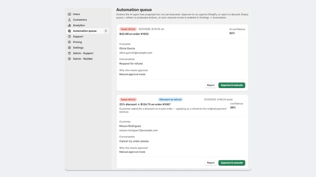Click the Settings gear icon

70,48
